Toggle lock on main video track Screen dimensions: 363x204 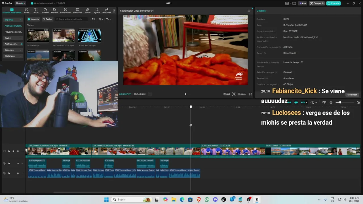pos(9,151)
